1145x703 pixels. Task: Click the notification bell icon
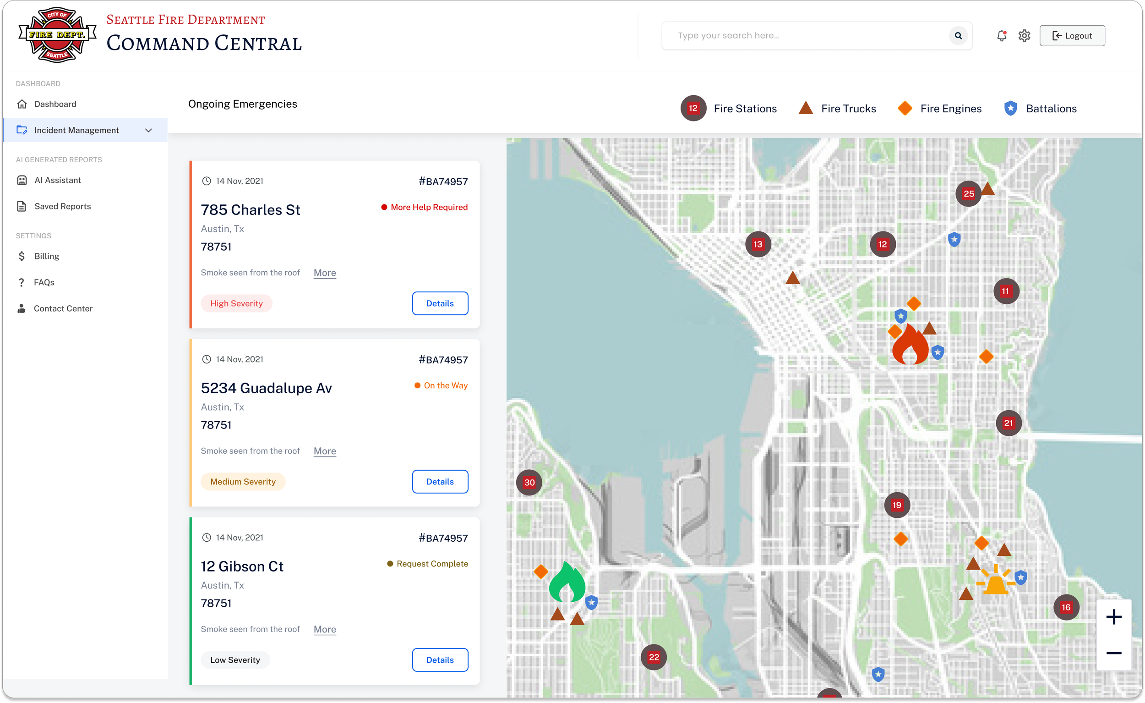click(1001, 36)
